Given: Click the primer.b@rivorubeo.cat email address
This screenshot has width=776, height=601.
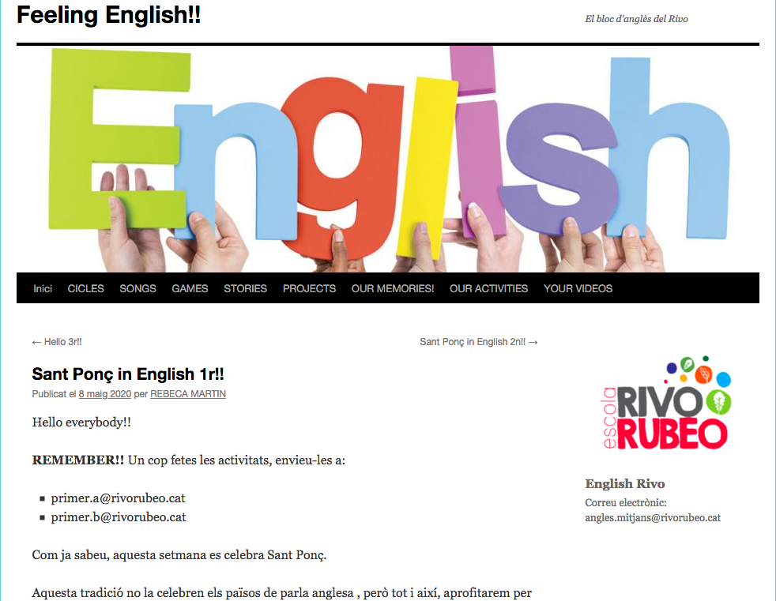Looking at the screenshot, I should (119, 517).
